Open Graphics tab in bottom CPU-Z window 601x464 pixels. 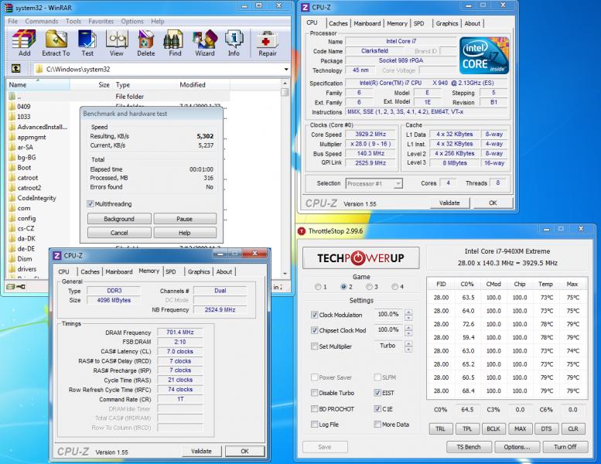199,271
